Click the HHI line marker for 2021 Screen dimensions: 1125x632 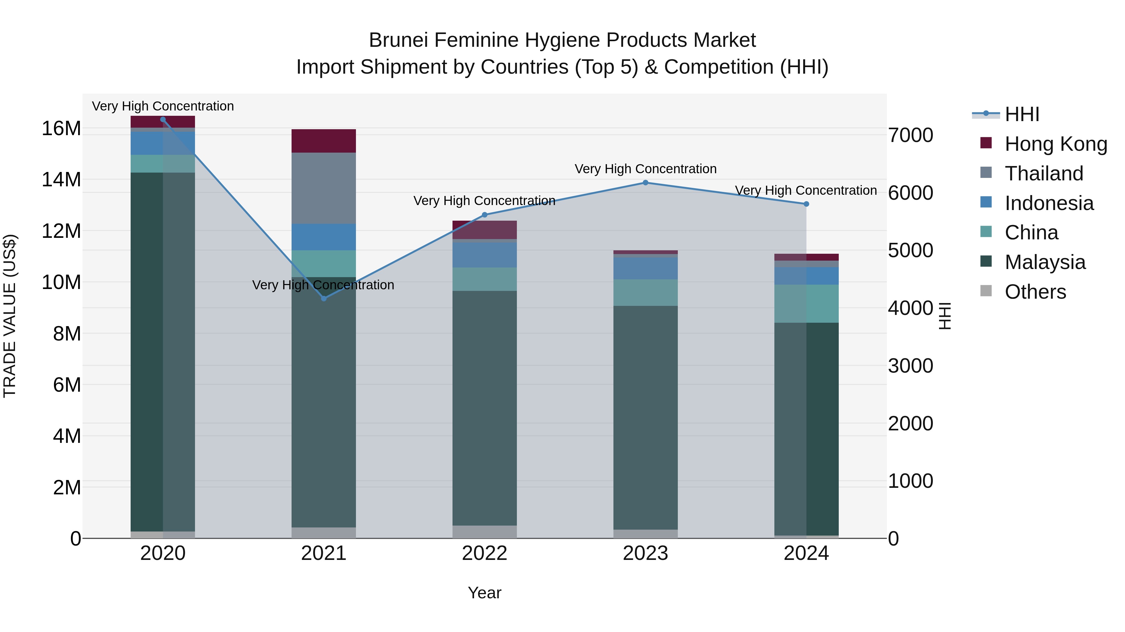coord(324,298)
